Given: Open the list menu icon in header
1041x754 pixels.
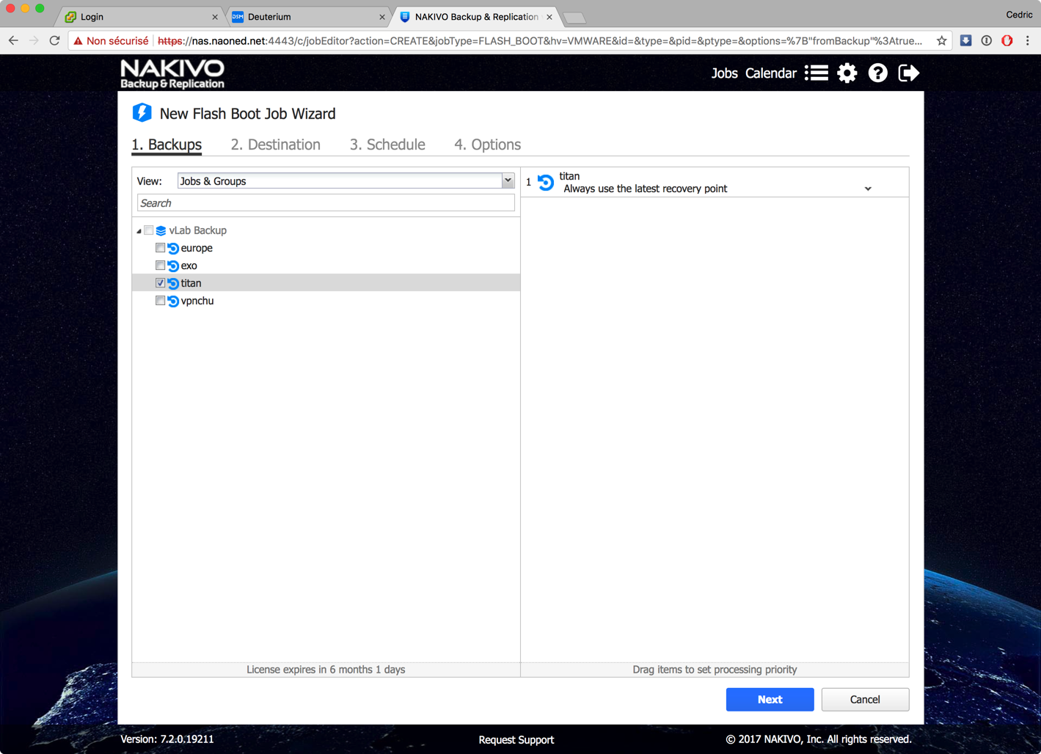Looking at the screenshot, I should (817, 73).
